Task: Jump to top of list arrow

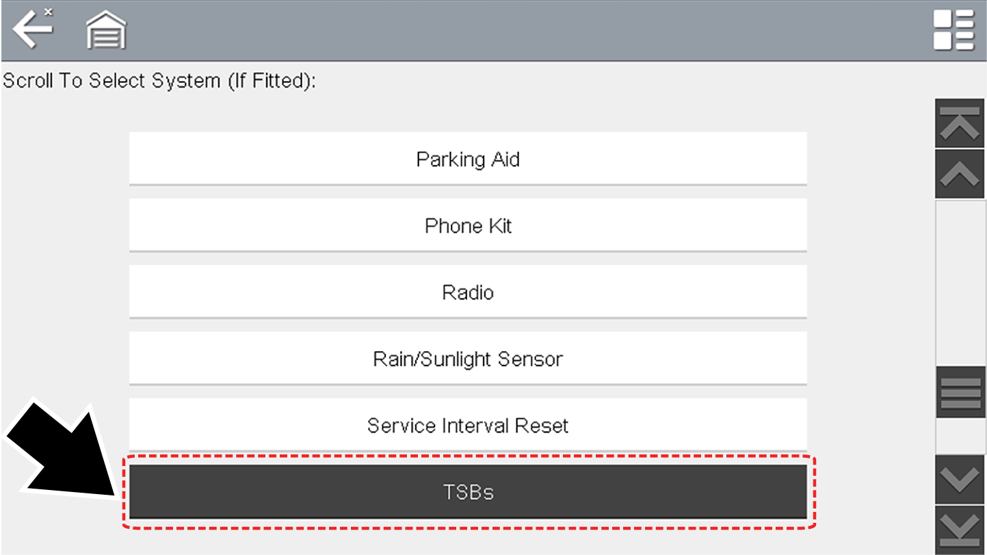Action: [x=960, y=124]
